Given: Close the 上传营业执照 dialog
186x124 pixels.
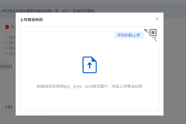Looking at the screenshot, I should coord(157,19).
